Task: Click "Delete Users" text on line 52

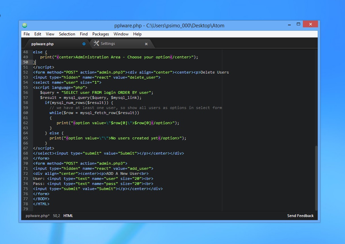Action: point(214,72)
